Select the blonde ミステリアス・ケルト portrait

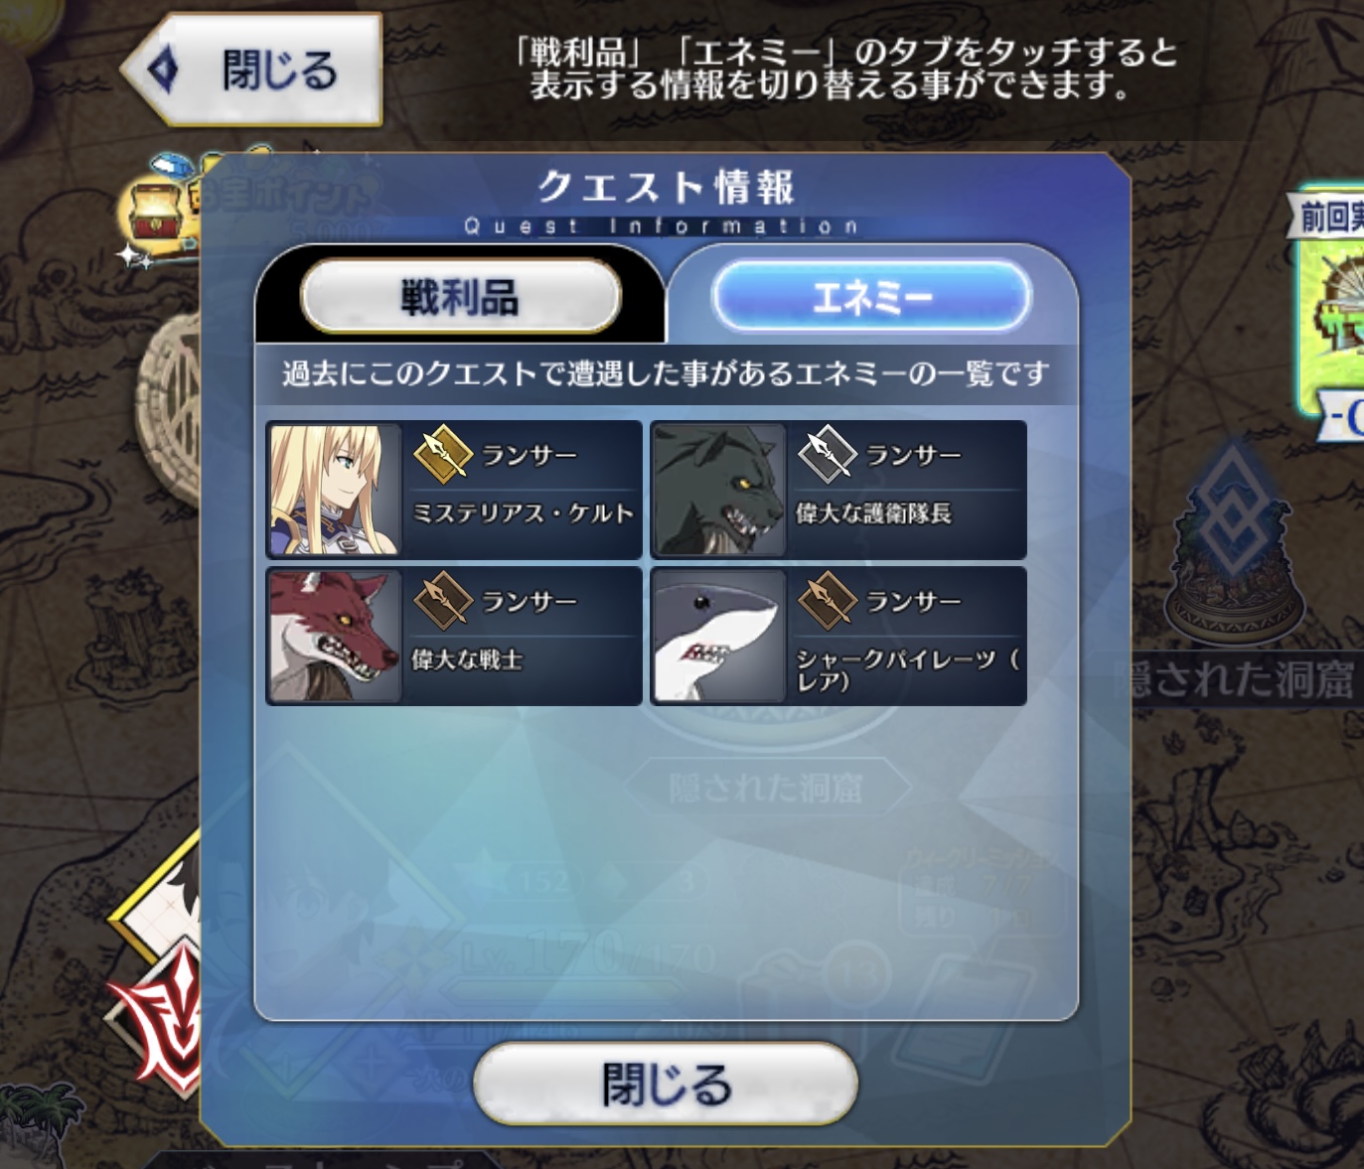(x=335, y=489)
